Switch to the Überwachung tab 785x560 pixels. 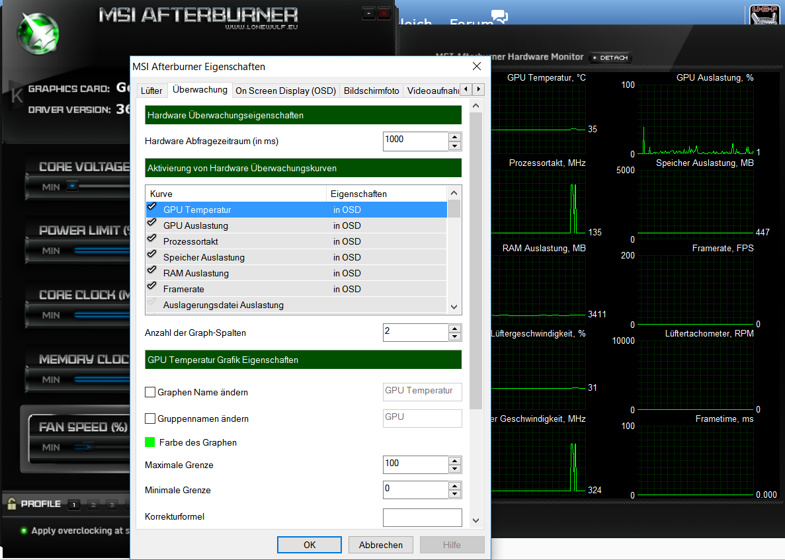[x=200, y=89]
